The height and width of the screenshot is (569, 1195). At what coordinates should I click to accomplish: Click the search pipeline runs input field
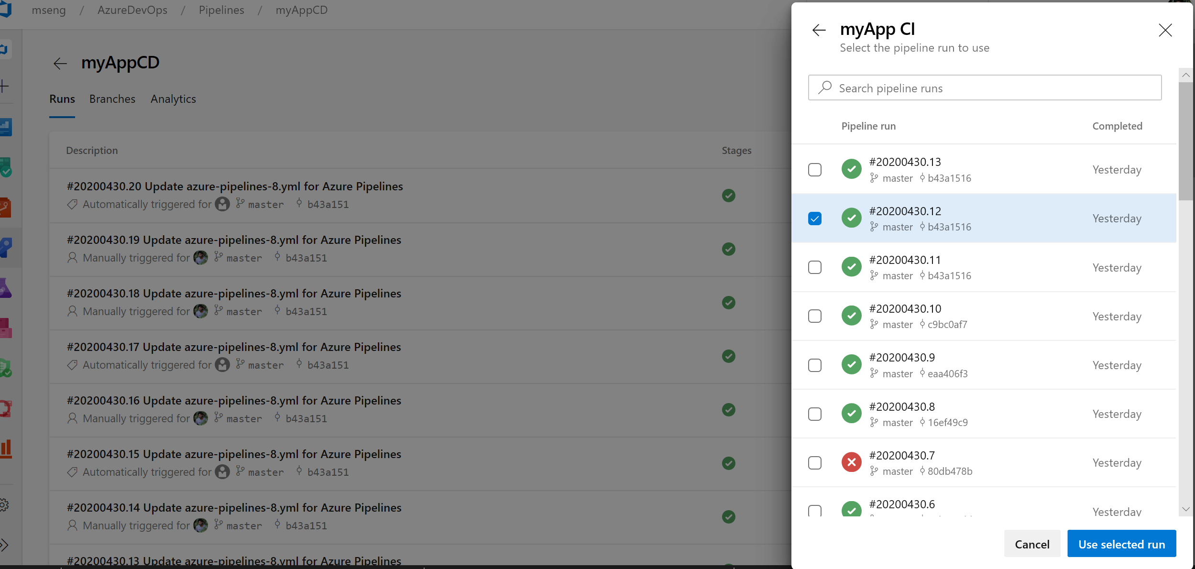coord(985,88)
